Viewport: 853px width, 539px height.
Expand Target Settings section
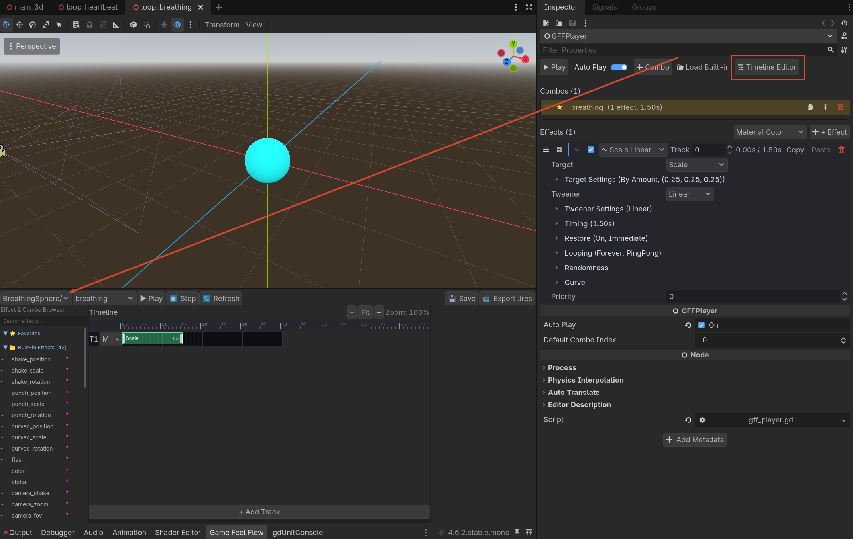(556, 180)
